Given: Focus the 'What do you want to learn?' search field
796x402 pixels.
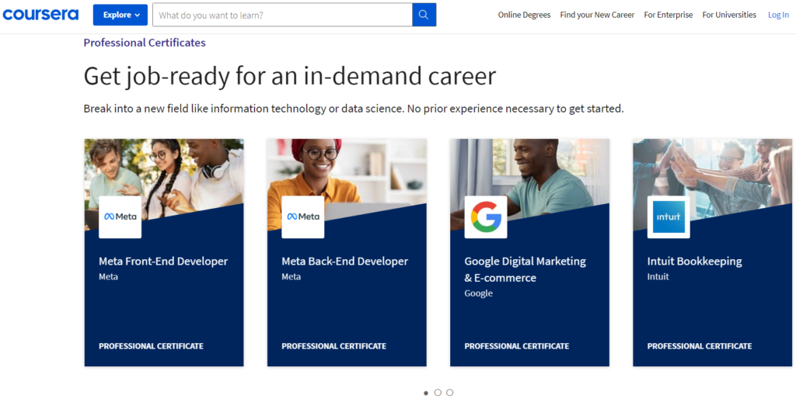Looking at the screenshot, I should [282, 15].
